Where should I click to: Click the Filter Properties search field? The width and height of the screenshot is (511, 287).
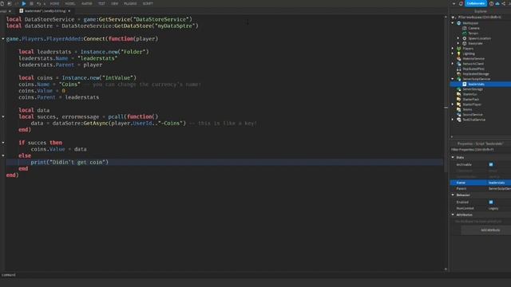pyautogui.click(x=481, y=150)
